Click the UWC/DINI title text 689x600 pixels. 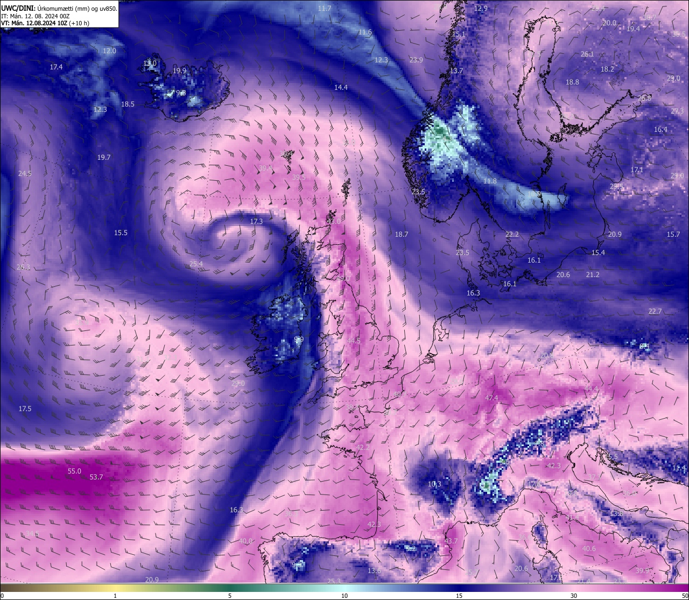18,9
